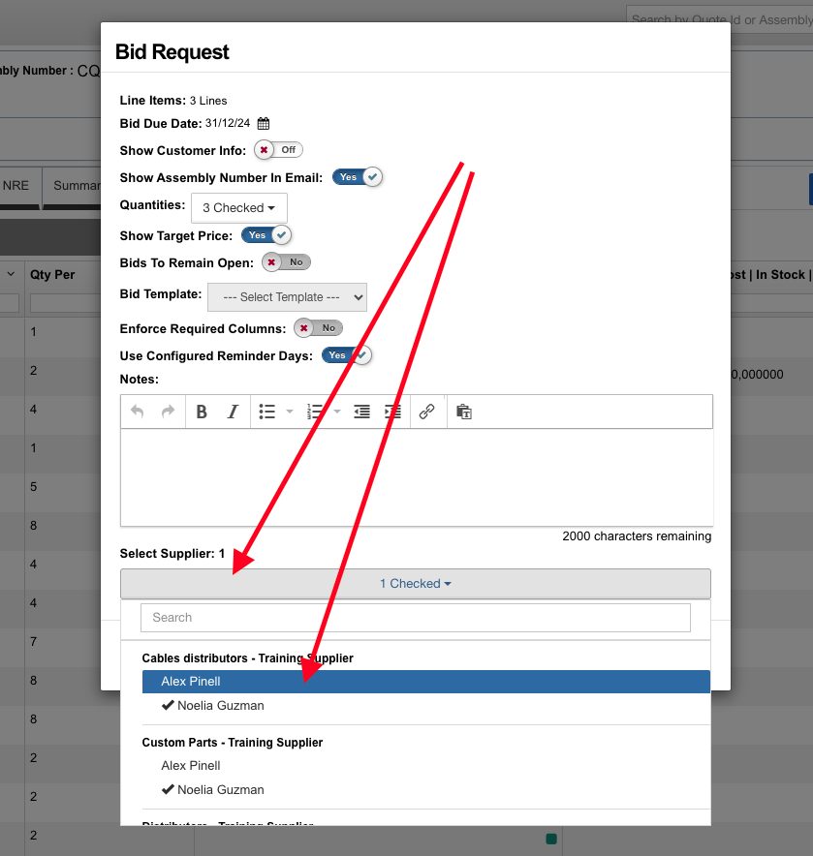Select Alex Pinell under Custom Parts
The height and width of the screenshot is (856, 813).
tap(426, 766)
